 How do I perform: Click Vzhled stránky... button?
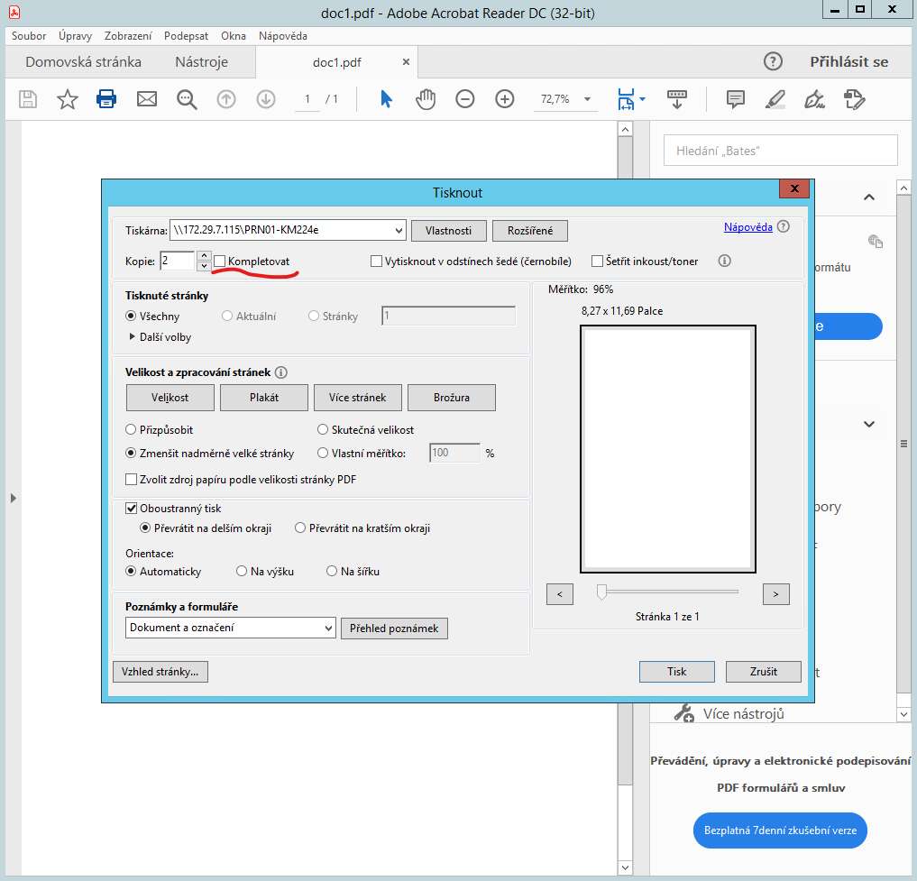160,672
